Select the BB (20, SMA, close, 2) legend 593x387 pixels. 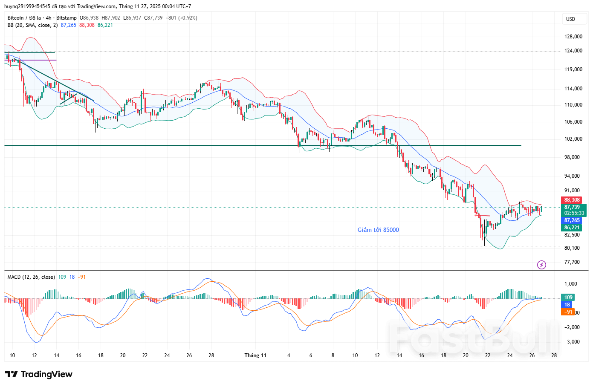pyautogui.click(x=32, y=25)
